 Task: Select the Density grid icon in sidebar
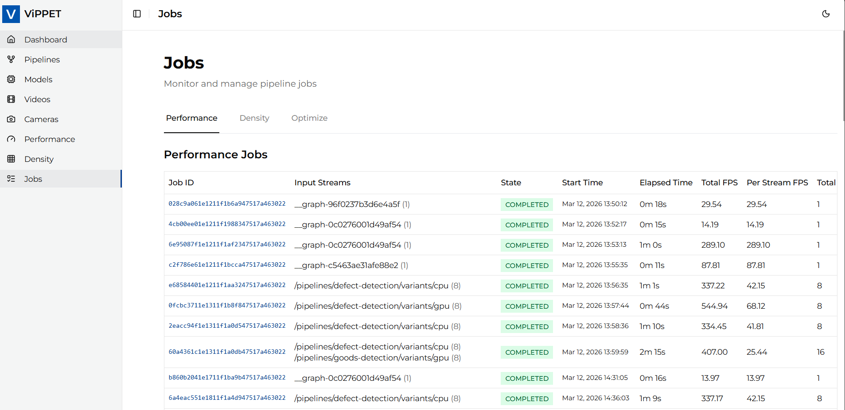[x=11, y=159]
